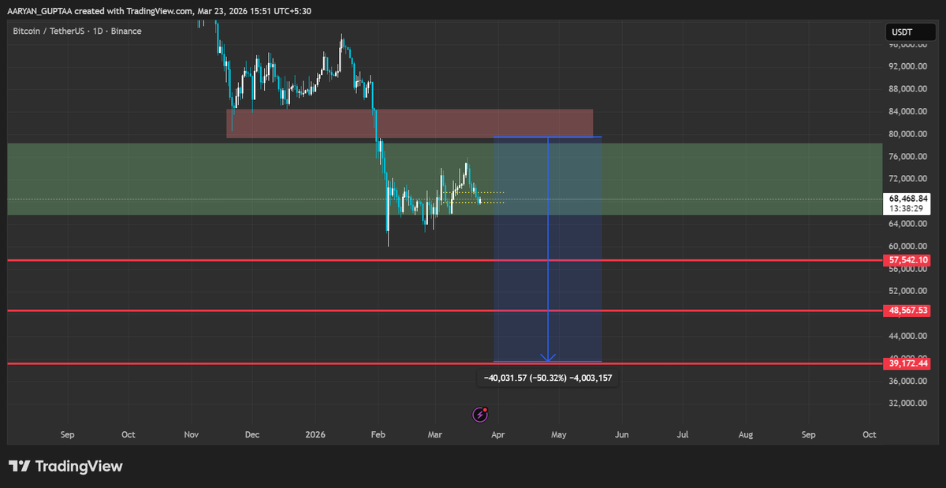Select the red supply zone rectangle
The height and width of the screenshot is (488, 946).
(x=409, y=124)
